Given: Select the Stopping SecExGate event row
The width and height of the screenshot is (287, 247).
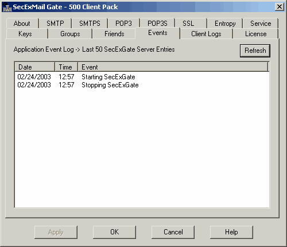Looking at the screenshot, I should click(x=142, y=85).
